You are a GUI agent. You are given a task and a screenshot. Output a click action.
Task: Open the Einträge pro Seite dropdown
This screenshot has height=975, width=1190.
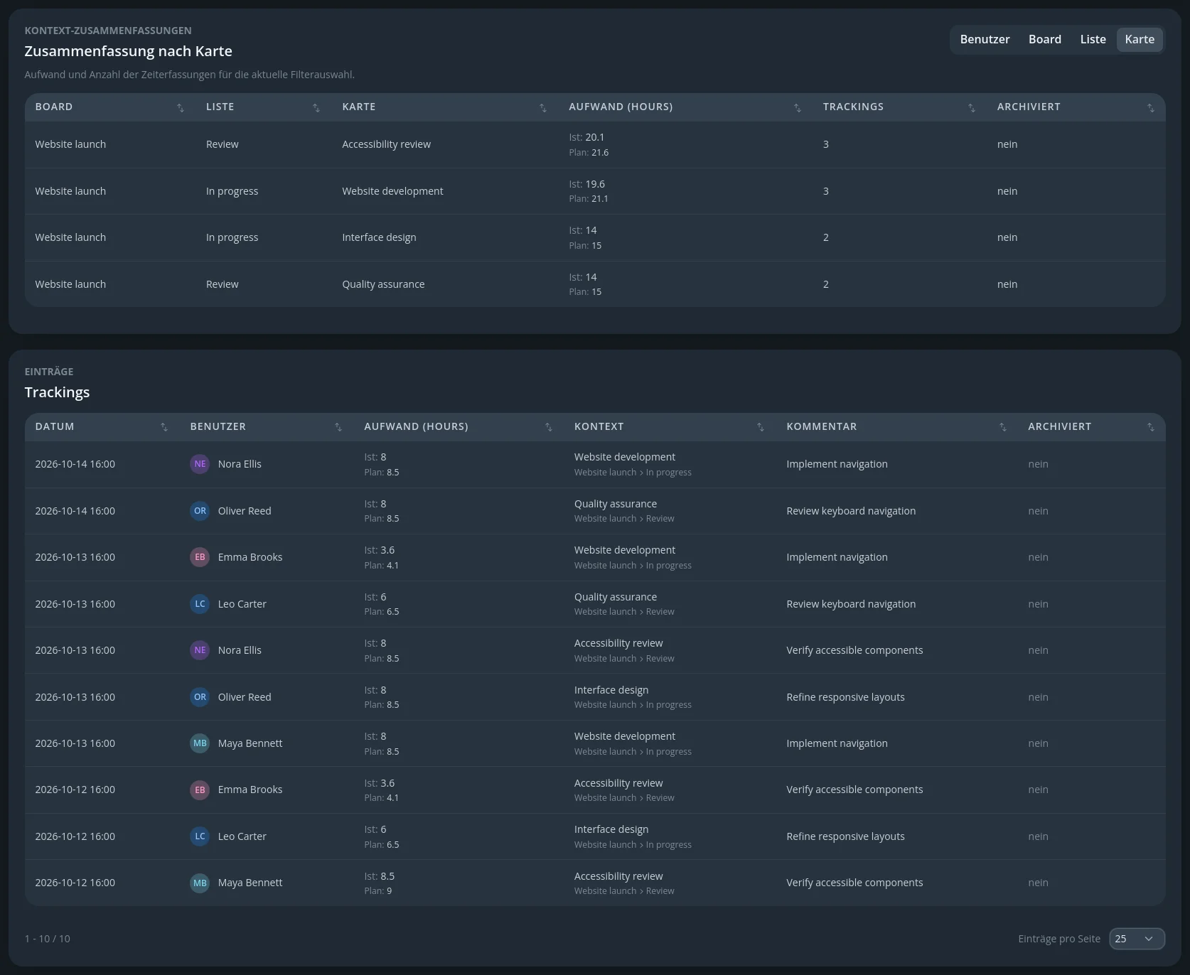pyautogui.click(x=1137, y=939)
